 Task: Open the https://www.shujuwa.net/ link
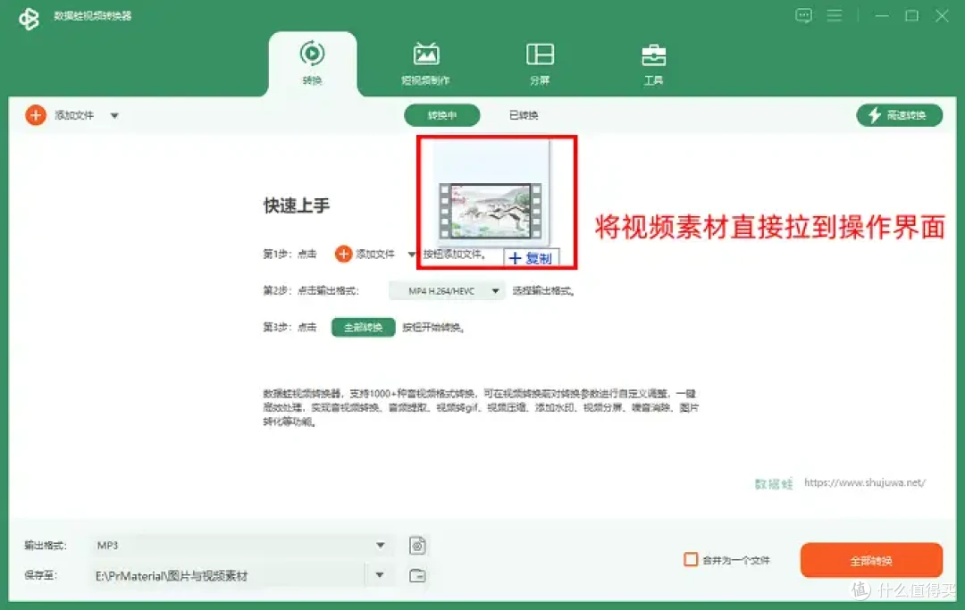[865, 482]
